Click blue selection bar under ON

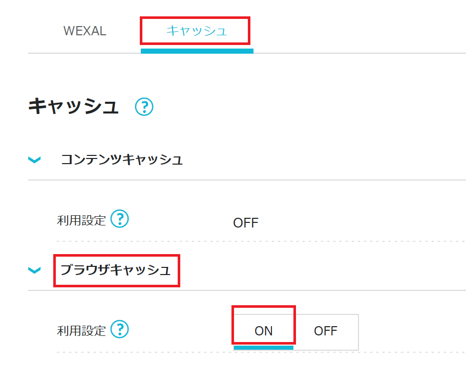click(263, 348)
